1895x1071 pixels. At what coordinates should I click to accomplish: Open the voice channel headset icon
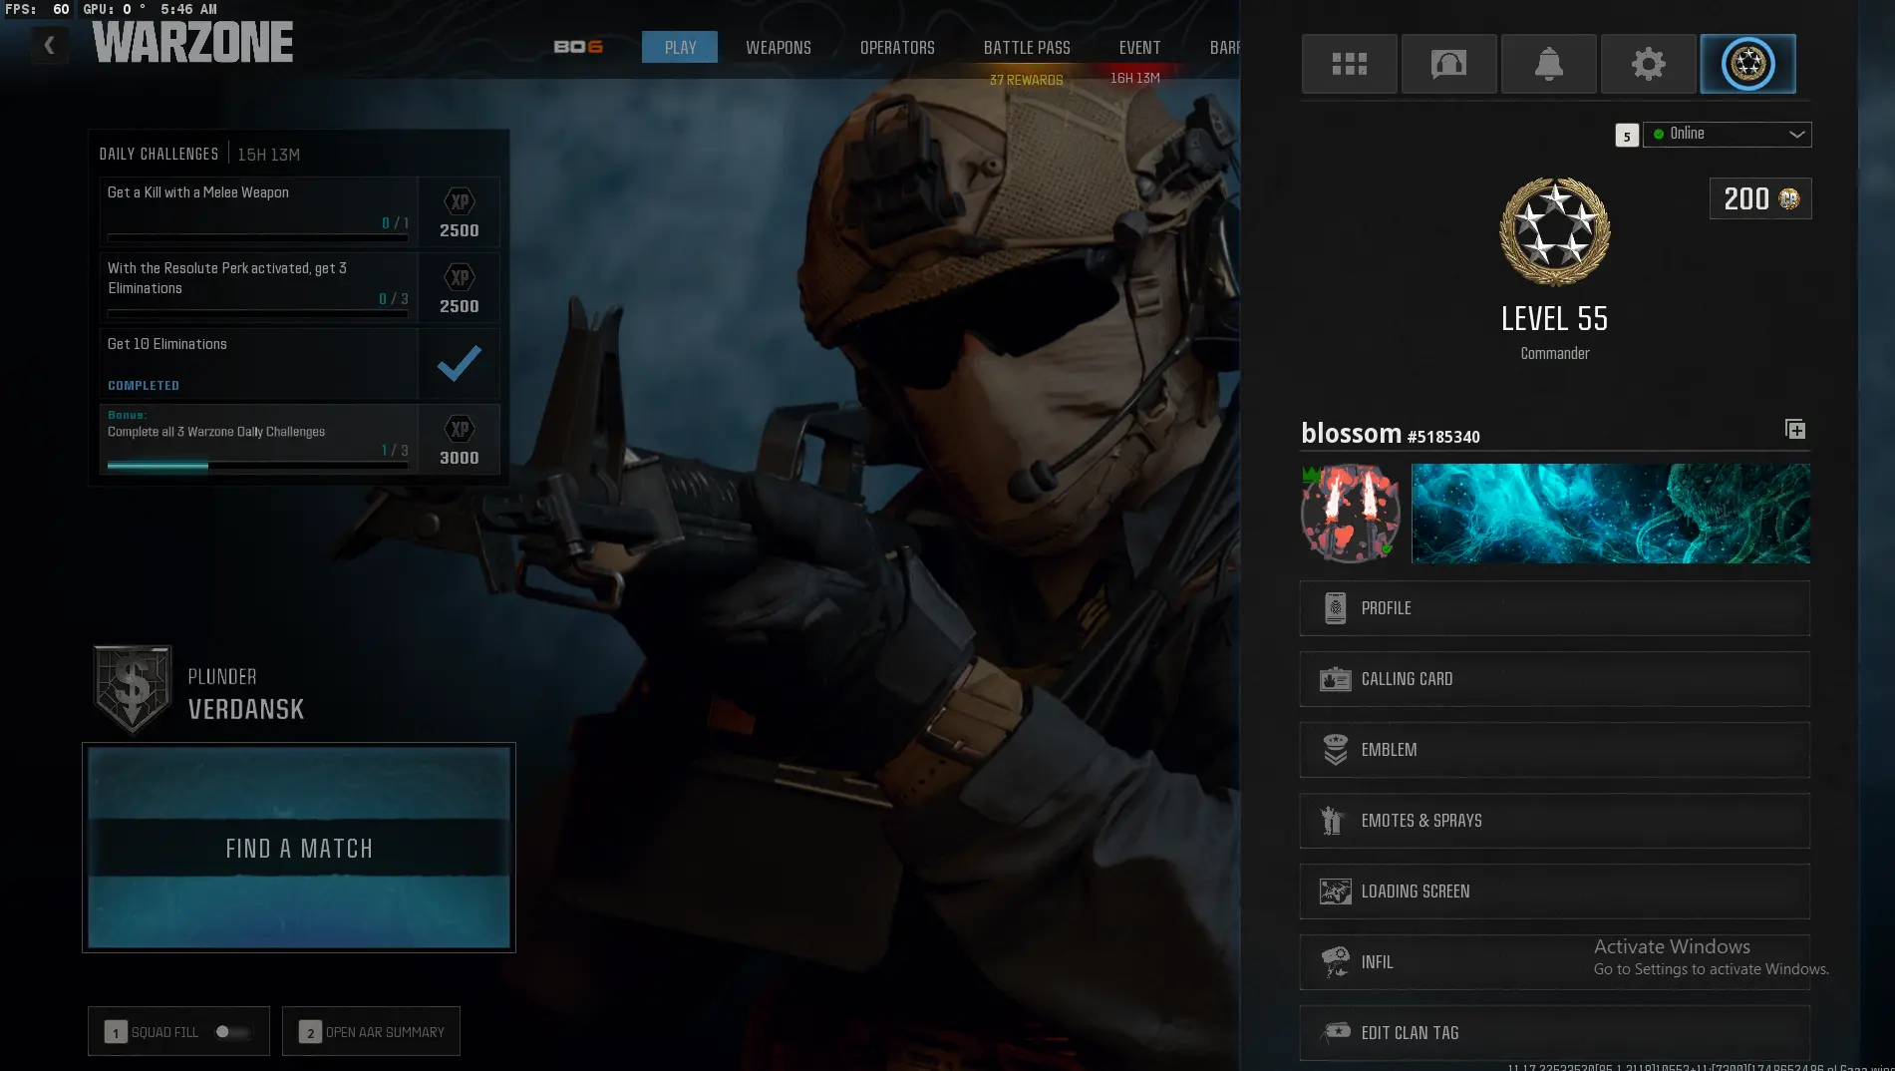click(1448, 64)
